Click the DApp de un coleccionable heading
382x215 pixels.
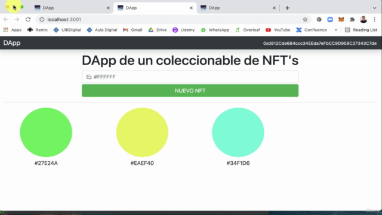coord(190,60)
